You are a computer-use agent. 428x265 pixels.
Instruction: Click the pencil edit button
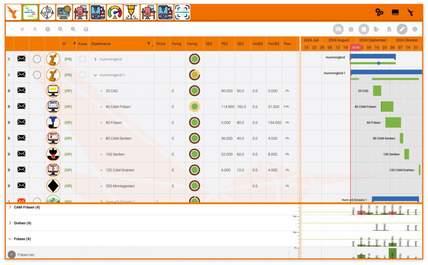402,29
